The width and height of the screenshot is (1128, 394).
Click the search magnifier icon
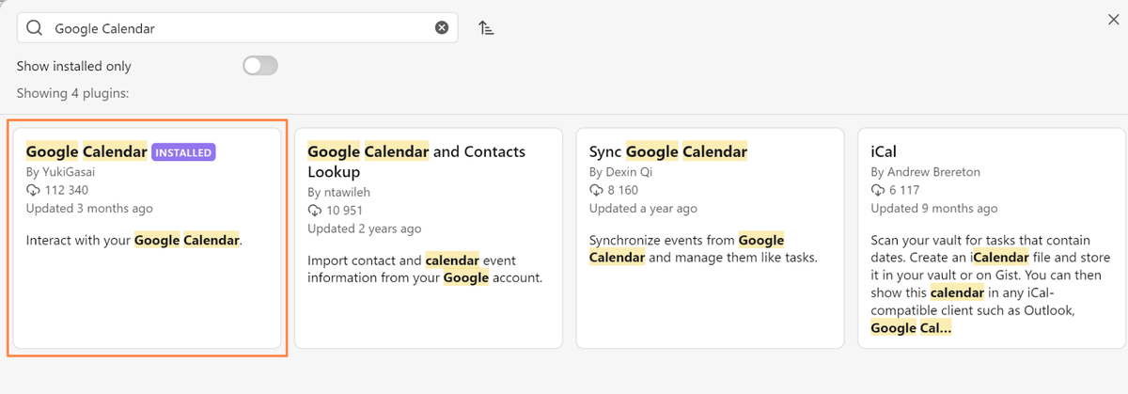tap(35, 28)
